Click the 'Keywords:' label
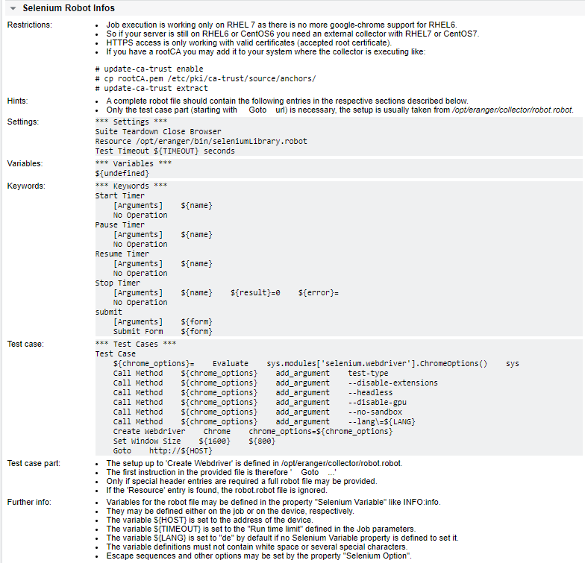This screenshot has height=563, width=585. 25,186
